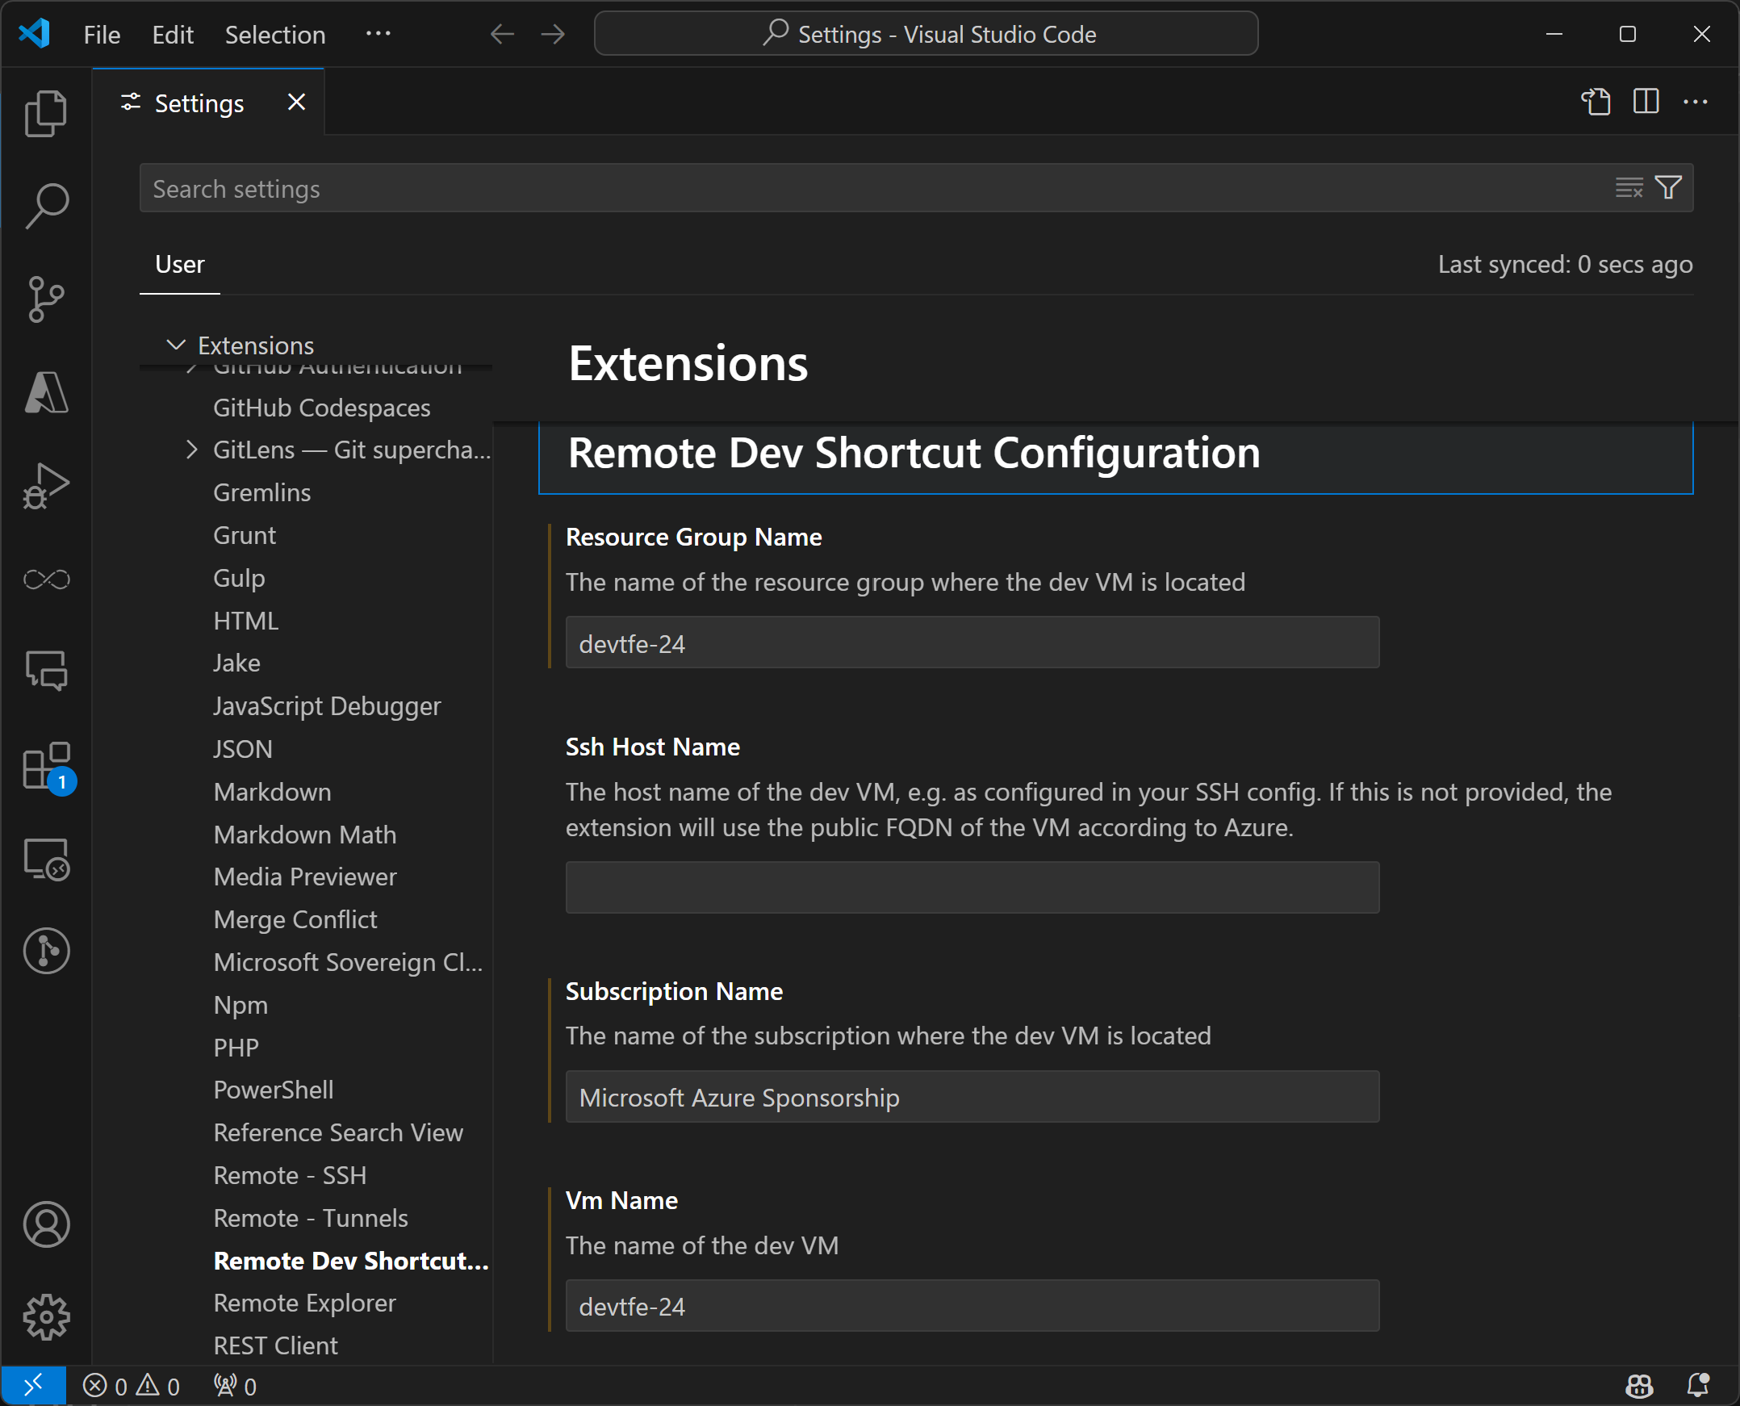Select GitHub Codespaces in settings tree
Screen dimensions: 1740x1406
[x=321, y=408]
